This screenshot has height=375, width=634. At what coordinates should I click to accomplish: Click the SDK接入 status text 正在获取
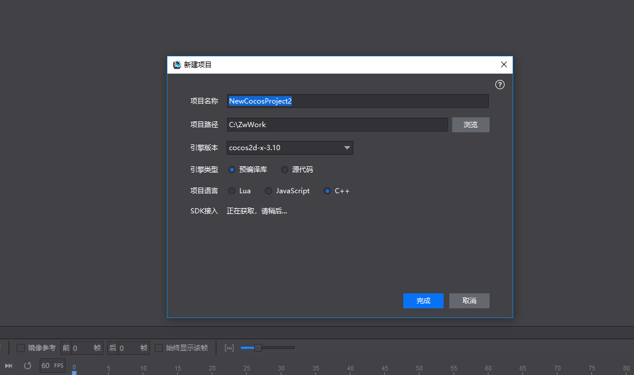pyautogui.click(x=257, y=211)
